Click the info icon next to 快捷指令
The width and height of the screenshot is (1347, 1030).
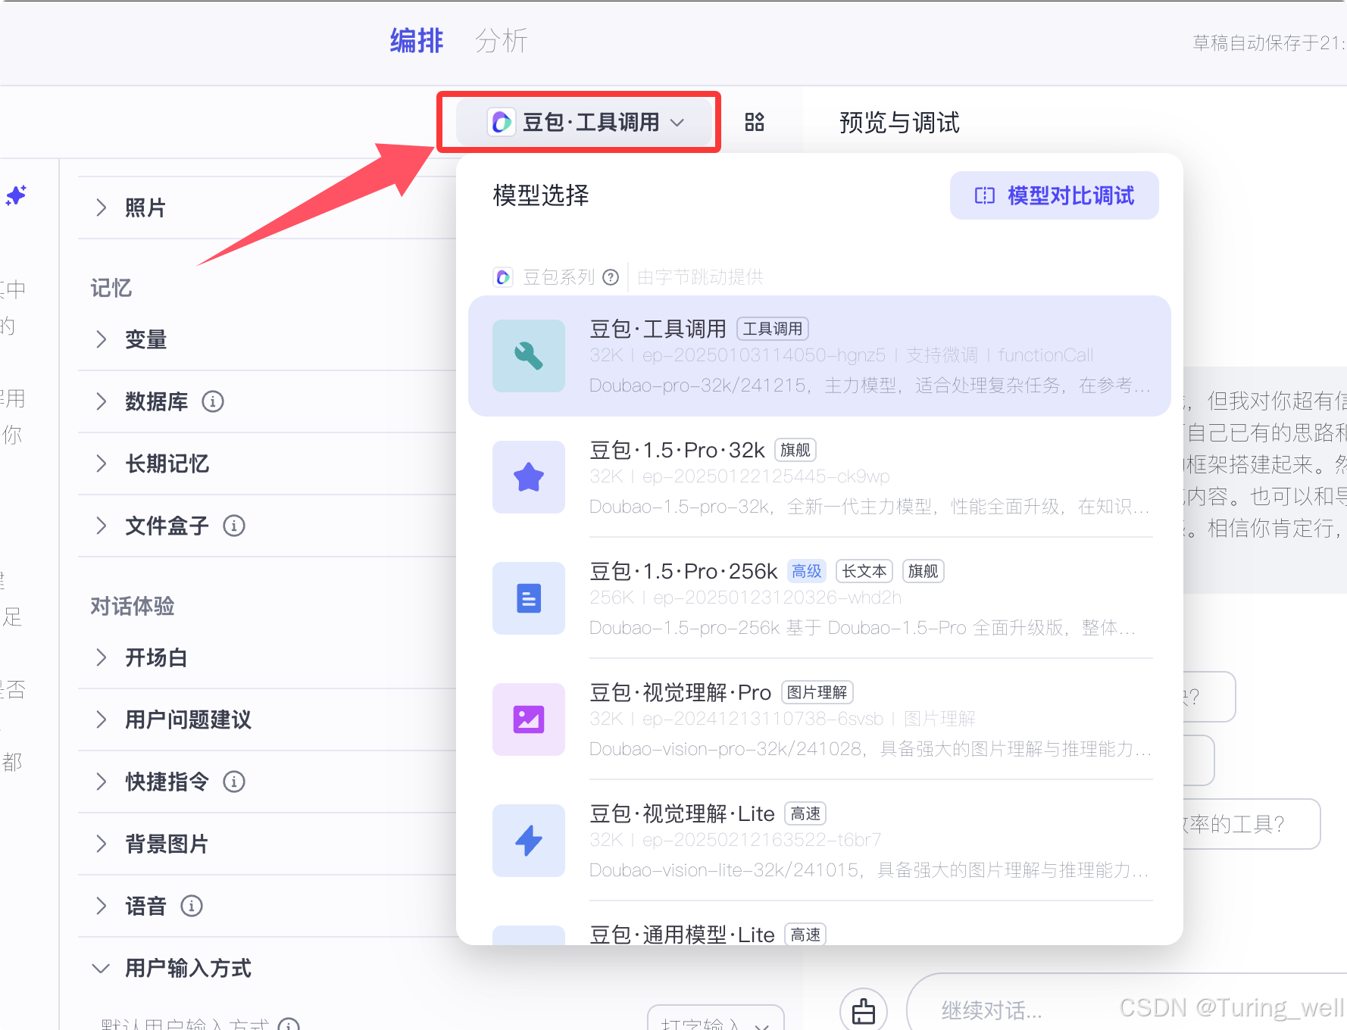(234, 782)
